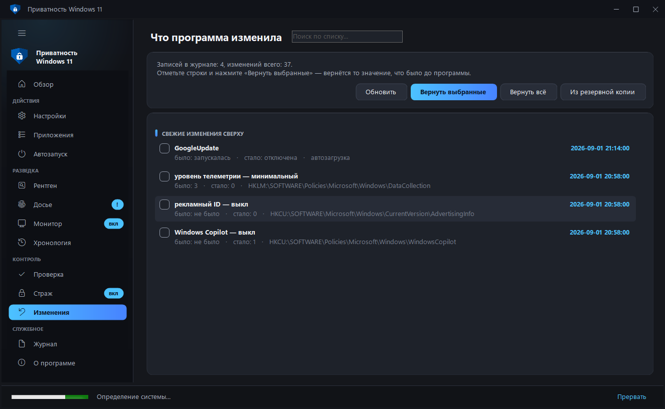
Task: Open the О программе page
Action: tap(68, 363)
